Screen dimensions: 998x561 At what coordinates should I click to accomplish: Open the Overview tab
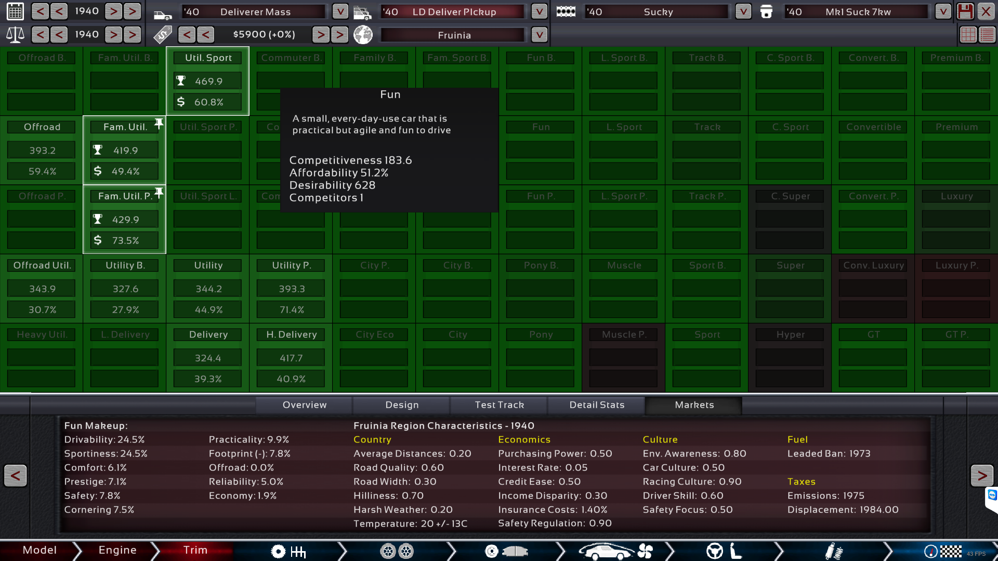[305, 405]
